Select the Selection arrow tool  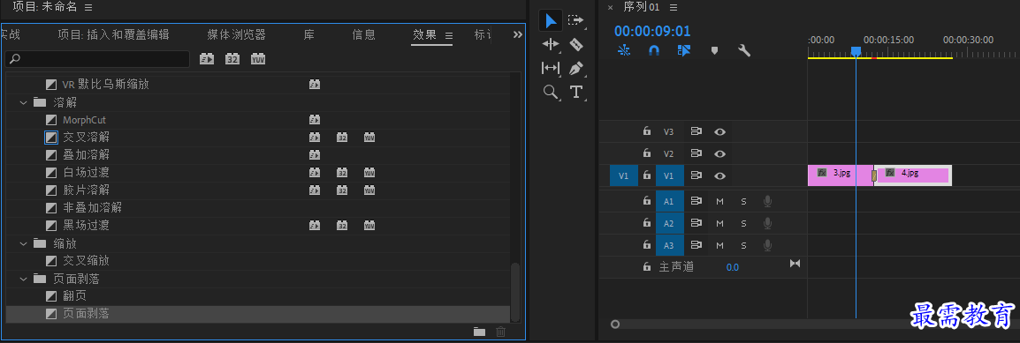(x=551, y=21)
